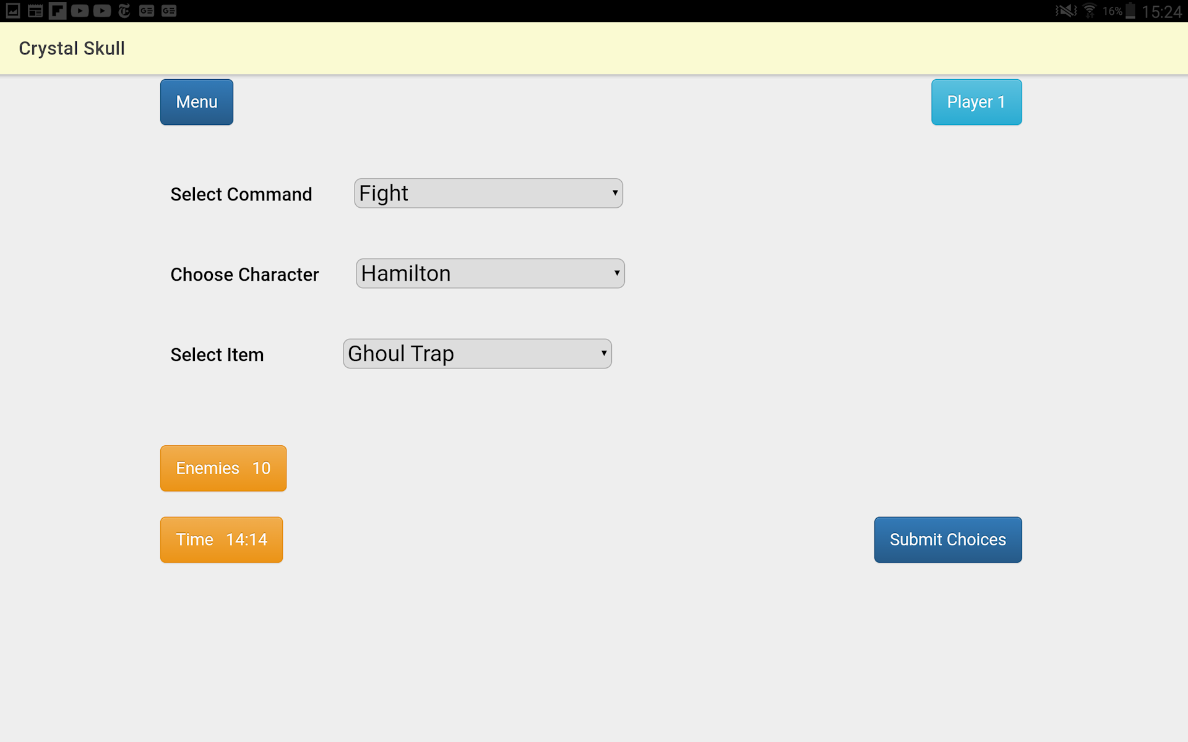Expand the Hamilton character dropdown
This screenshot has height=742, width=1188.
(x=490, y=273)
